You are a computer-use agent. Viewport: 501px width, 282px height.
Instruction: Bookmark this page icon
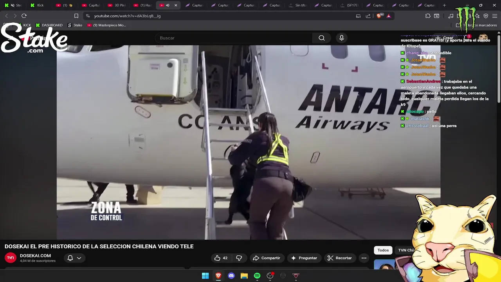tap(76, 16)
